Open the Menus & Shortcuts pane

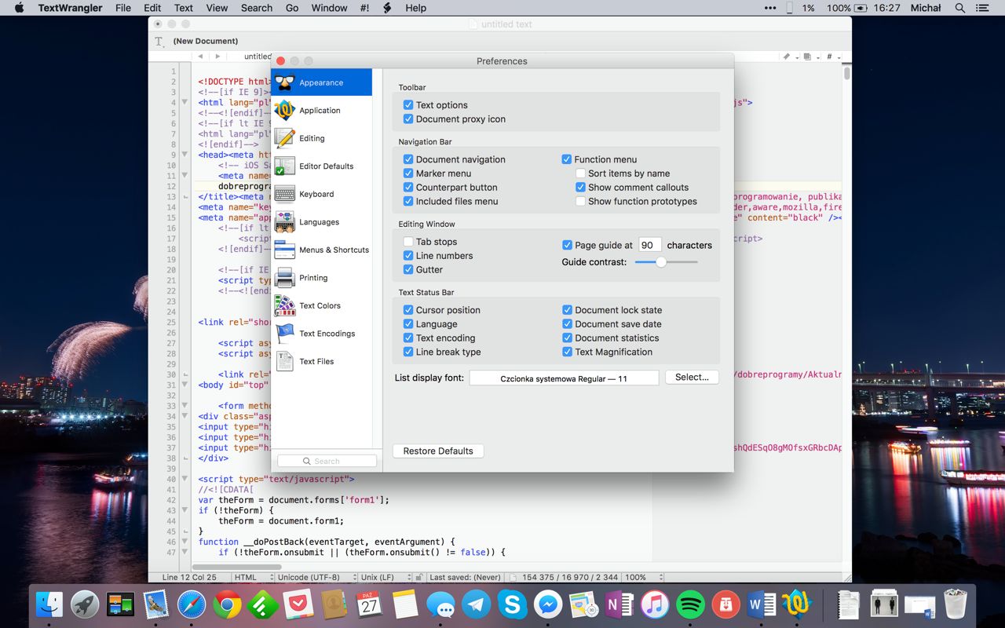click(x=321, y=250)
